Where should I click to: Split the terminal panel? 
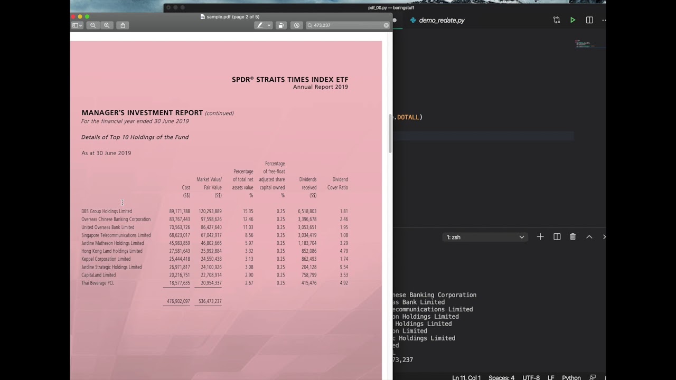pyautogui.click(x=557, y=237)
